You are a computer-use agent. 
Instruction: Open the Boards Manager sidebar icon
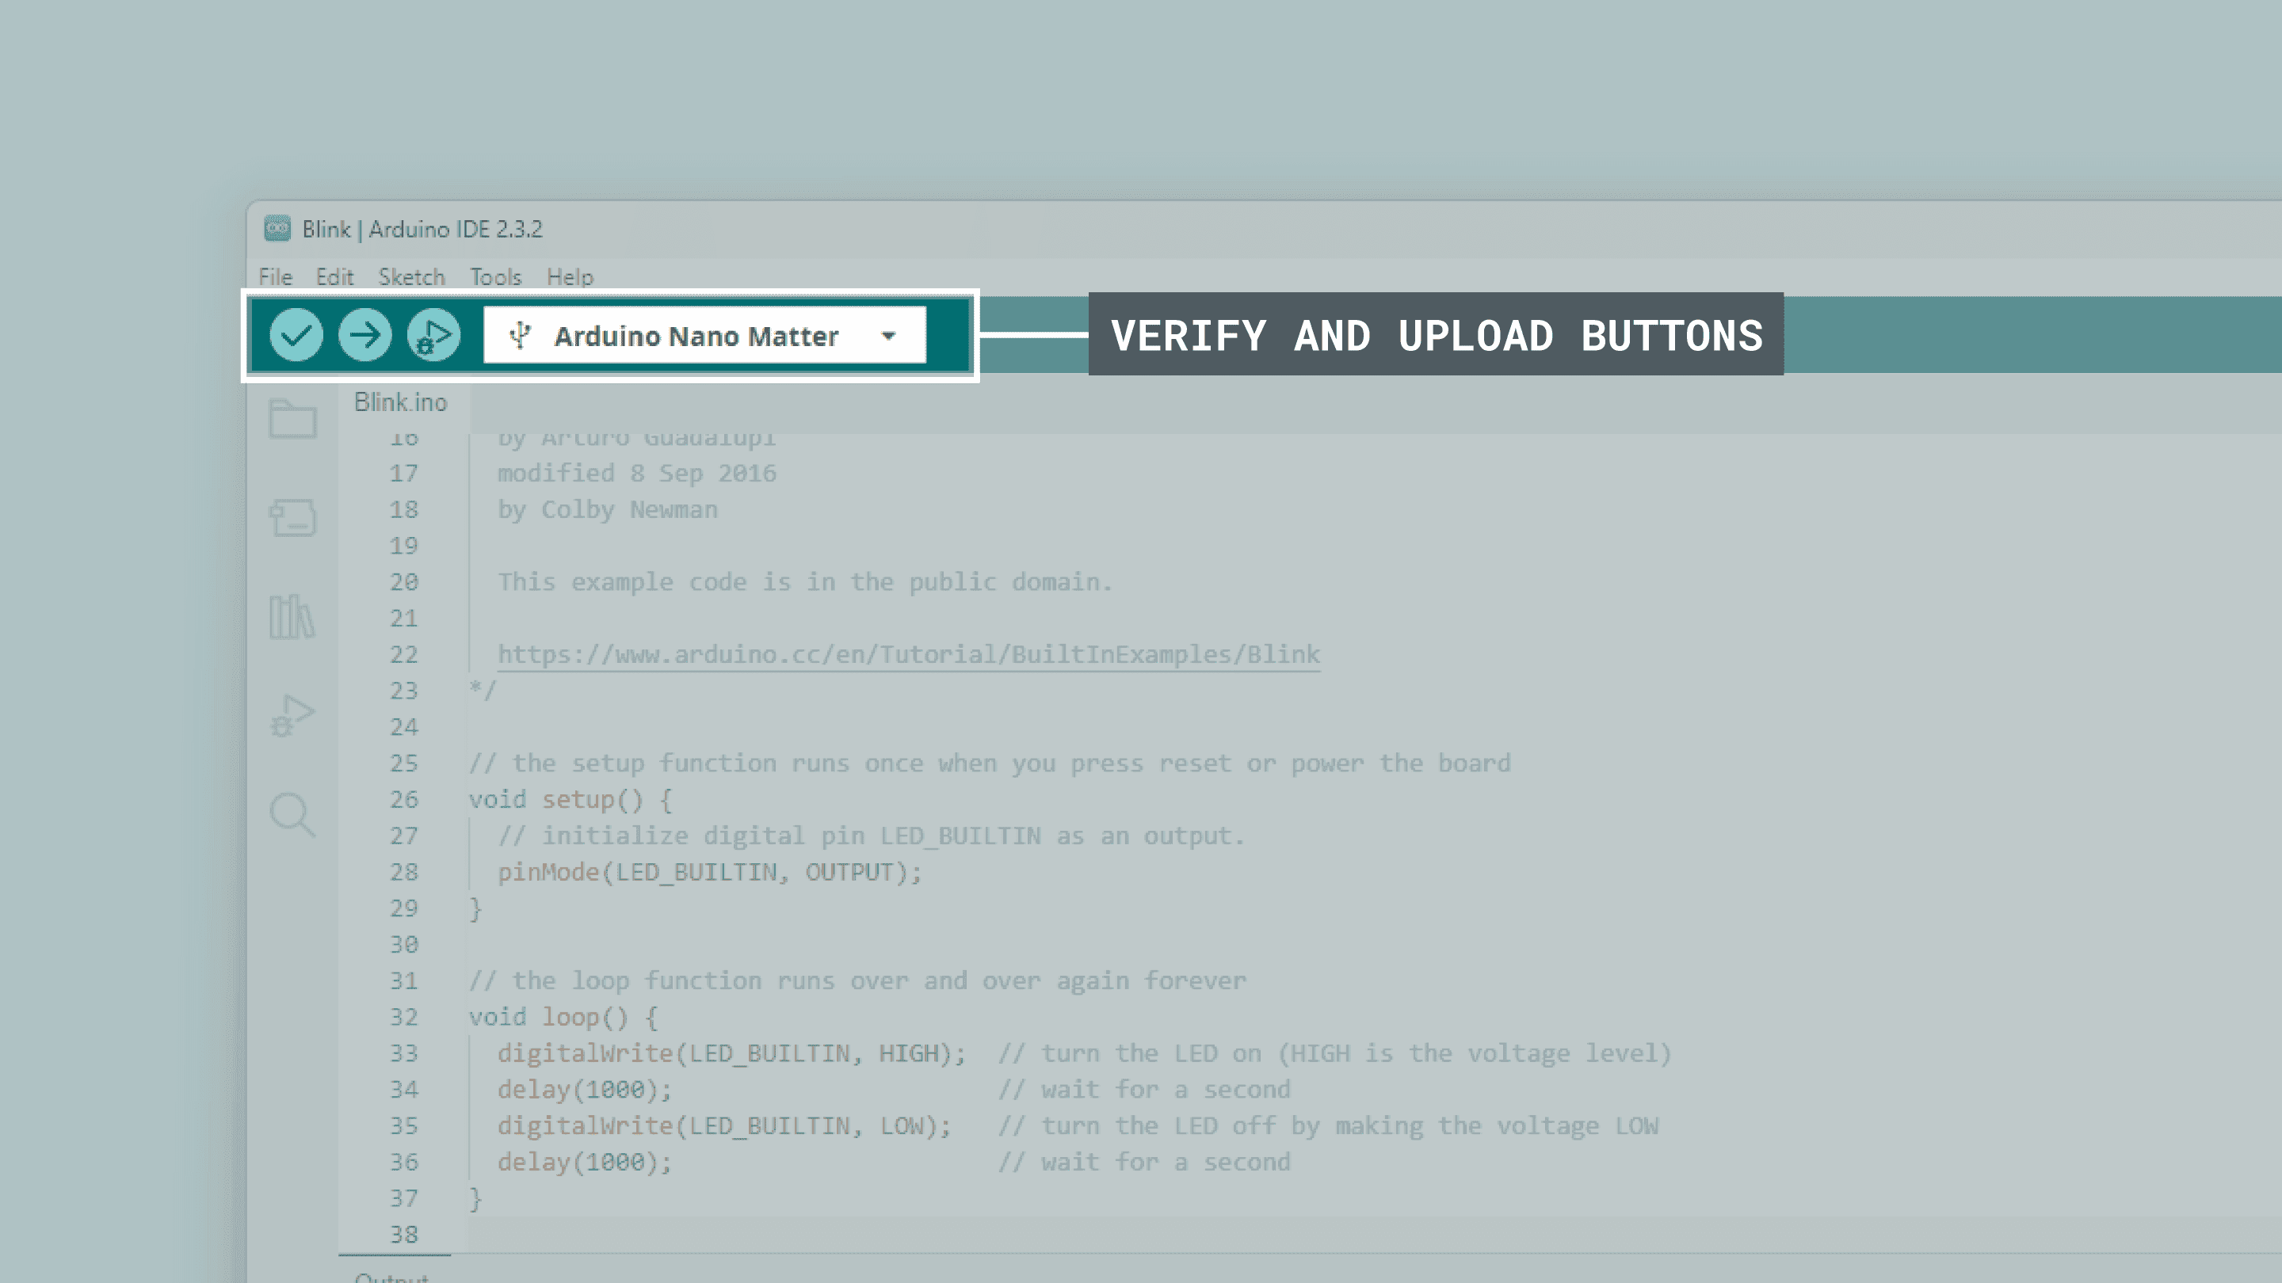pos(292,518)
